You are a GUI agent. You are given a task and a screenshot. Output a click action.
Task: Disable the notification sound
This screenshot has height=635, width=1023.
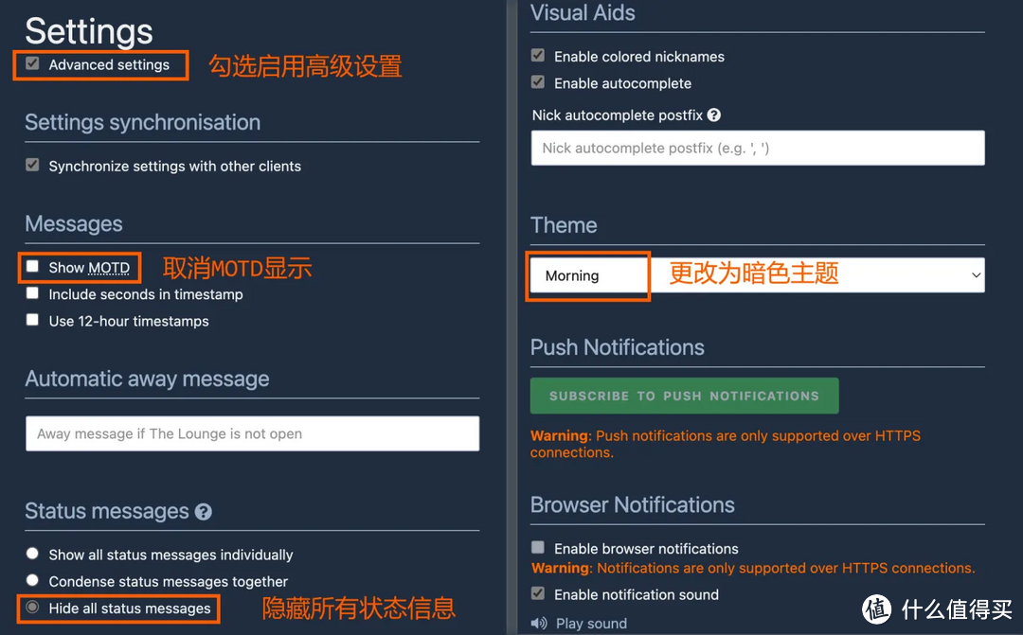coord(537,594)
